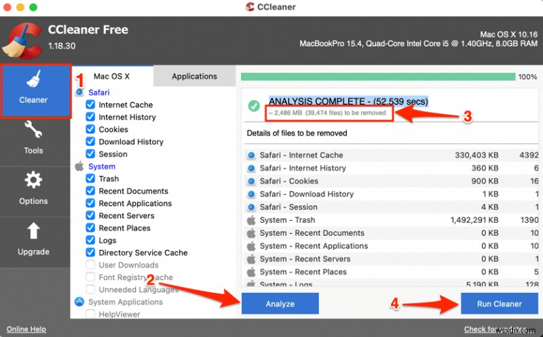This screenshot has width=543, height=337.
Task: Click the 100% progress label
Action: point(527,77)
